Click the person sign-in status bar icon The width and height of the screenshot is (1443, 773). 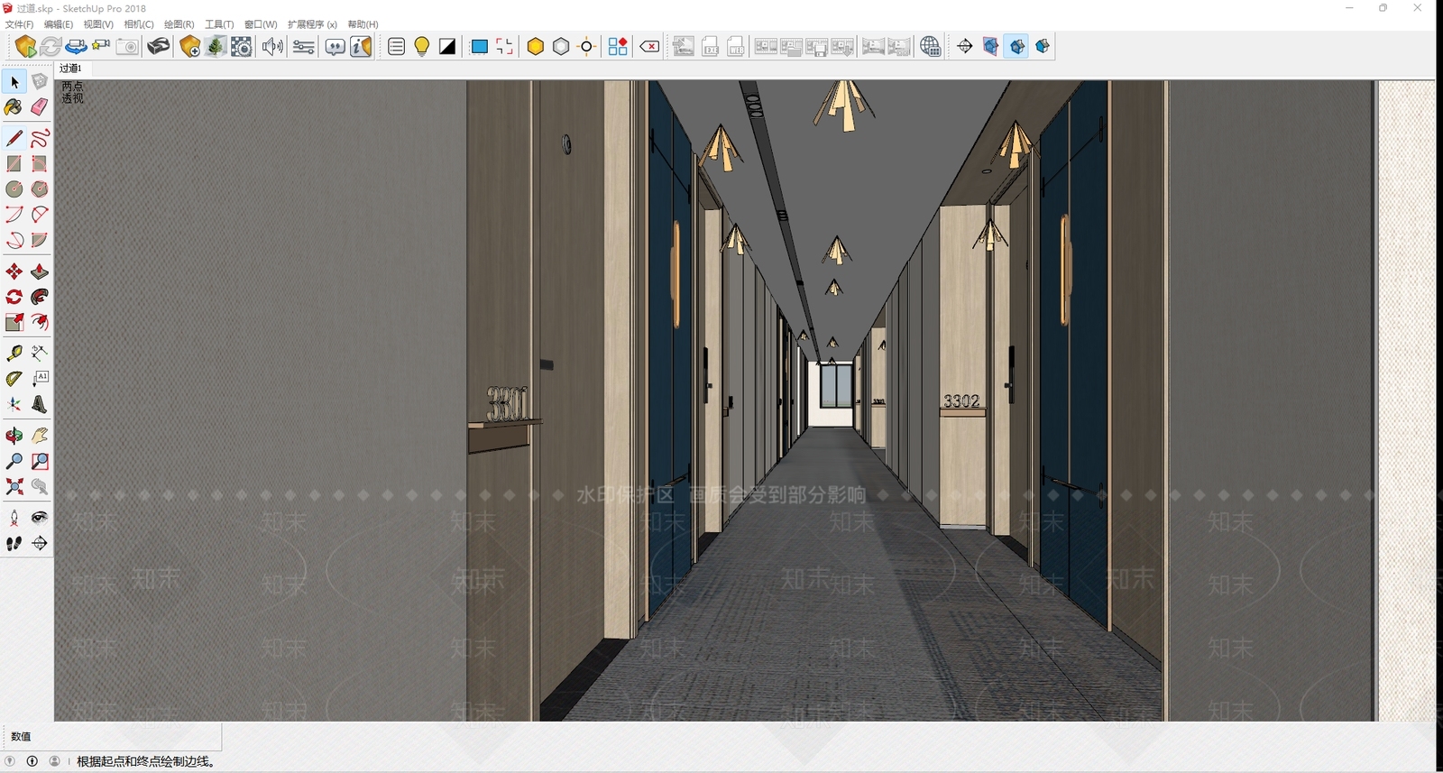pos(54,761)
